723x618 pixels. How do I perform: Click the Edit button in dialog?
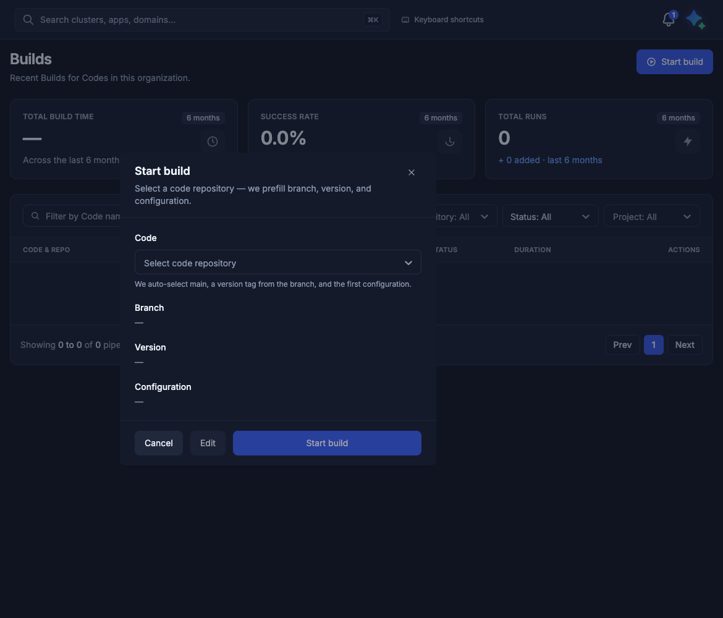point(208,443)
